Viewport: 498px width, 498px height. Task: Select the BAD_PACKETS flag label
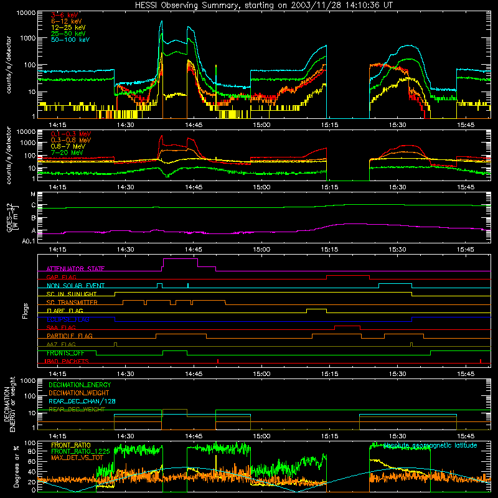click(67, 361)
